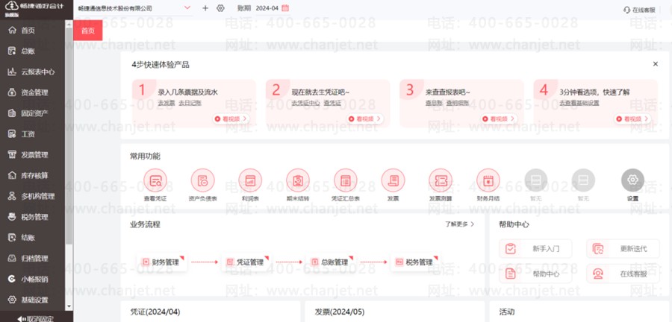Viewport: 672px width, 322px height.
Task: Open 看视频 on step 1 card
Action: pos(231,119)
